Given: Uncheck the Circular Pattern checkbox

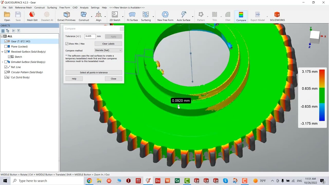Looking at the screenshot, I should click(6, 72).
